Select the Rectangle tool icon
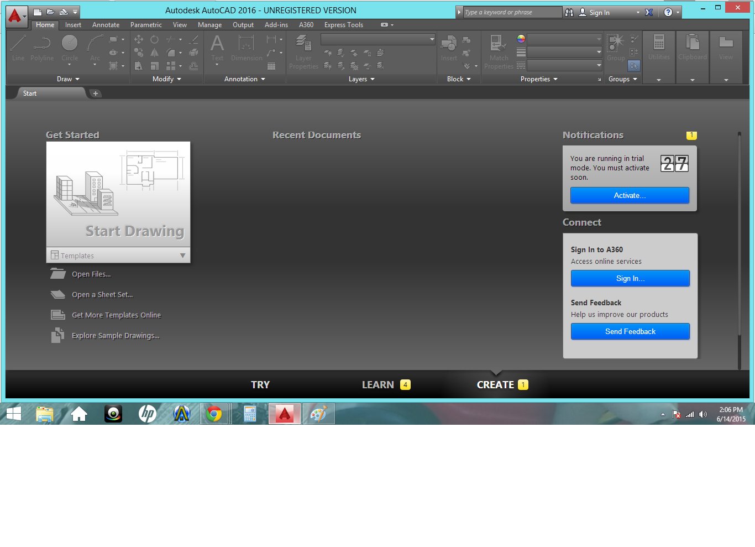Viewport: 755px width, 547px height. (113, 39)
